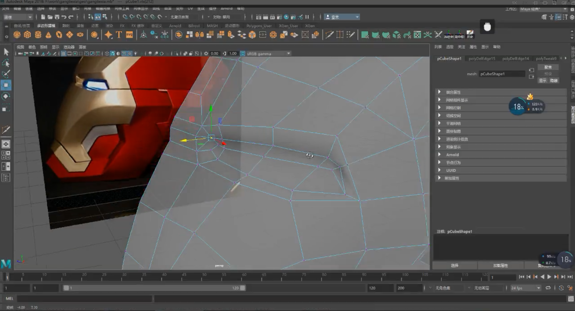Click the Go to start button
The image size is (575, 311).
(521, 277)
